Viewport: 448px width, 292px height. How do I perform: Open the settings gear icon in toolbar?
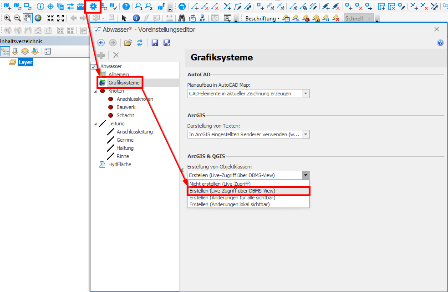[x=94, y=6]
